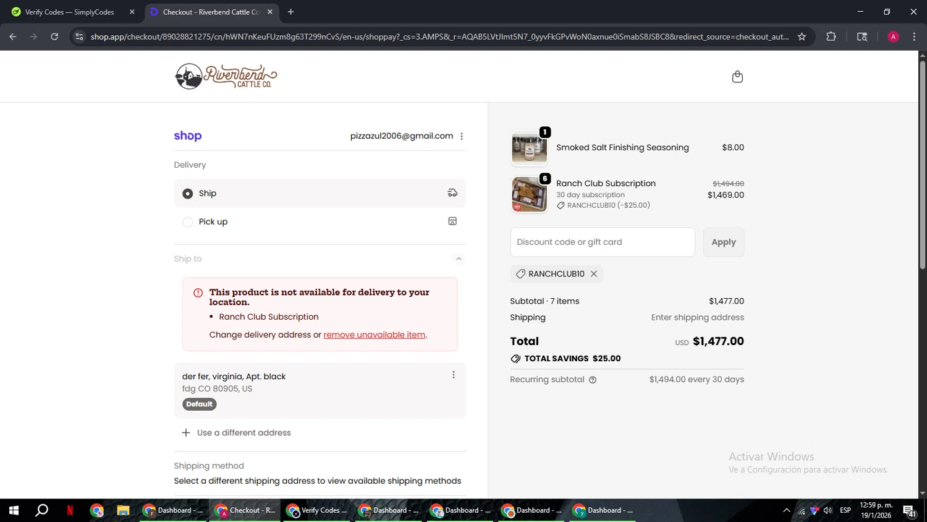Open the notification center icon

tap(910, 510)
